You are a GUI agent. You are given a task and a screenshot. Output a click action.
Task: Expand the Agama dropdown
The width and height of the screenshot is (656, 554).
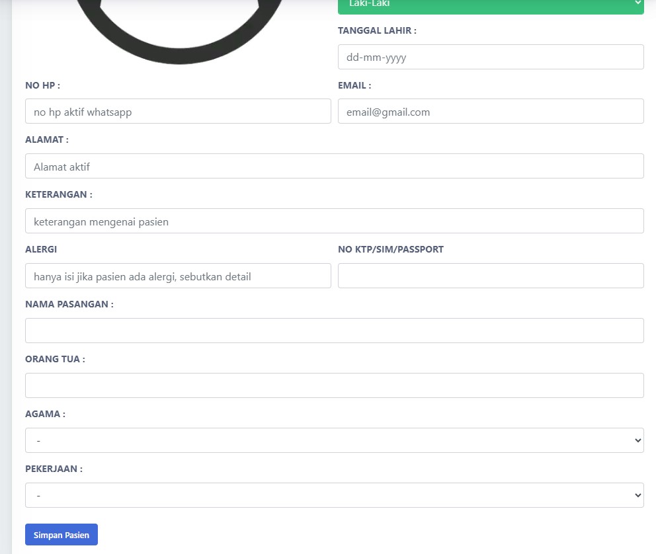click(334, 440)
